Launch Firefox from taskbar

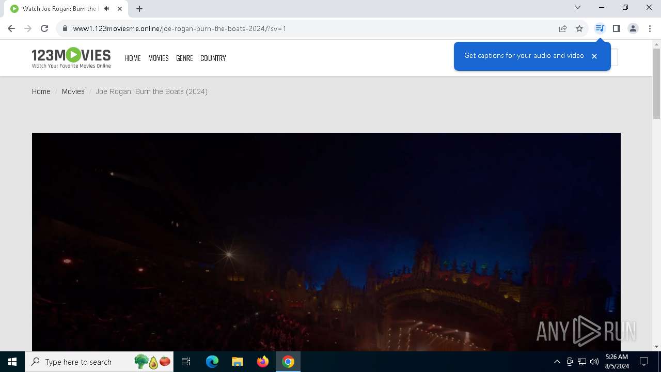pyautogui.click(x=263, y=362)
